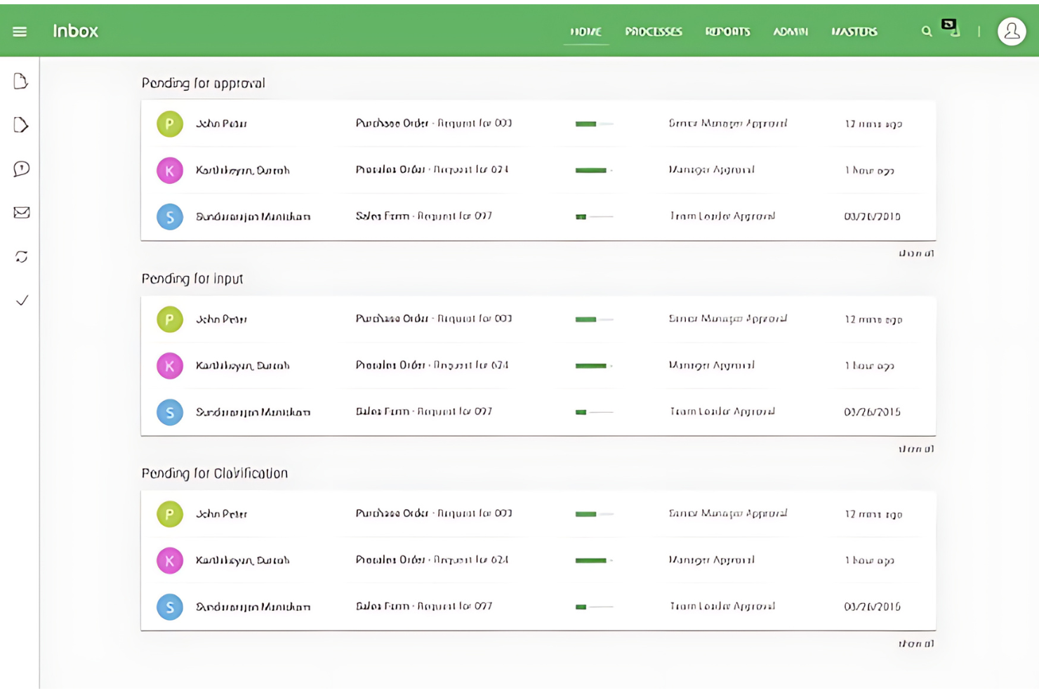This screenshot has height=693, width=1039.
Task: Click the sync/refresh icon in the sidebar
Action: [20, 256]
